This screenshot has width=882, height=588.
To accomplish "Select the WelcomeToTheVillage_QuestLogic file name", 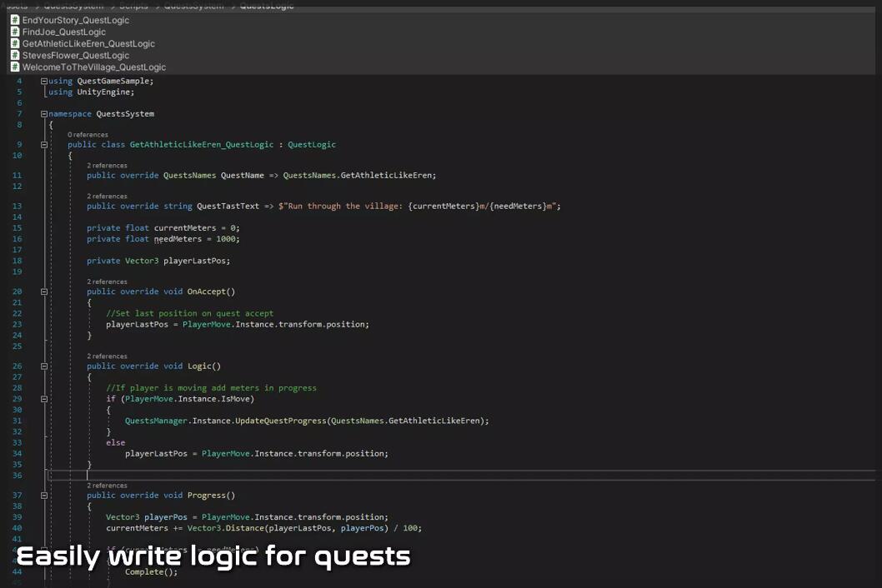I will (93, 67).
